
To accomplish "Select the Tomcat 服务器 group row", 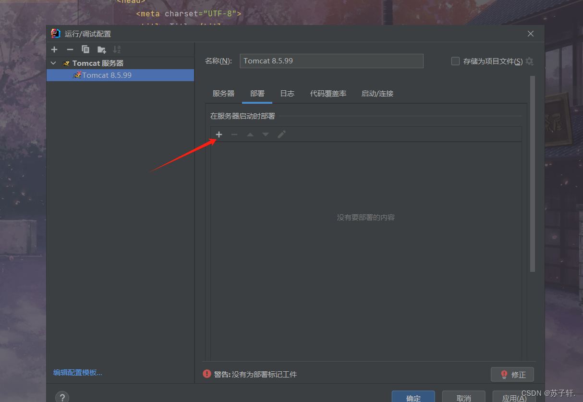I will (120, 63).
